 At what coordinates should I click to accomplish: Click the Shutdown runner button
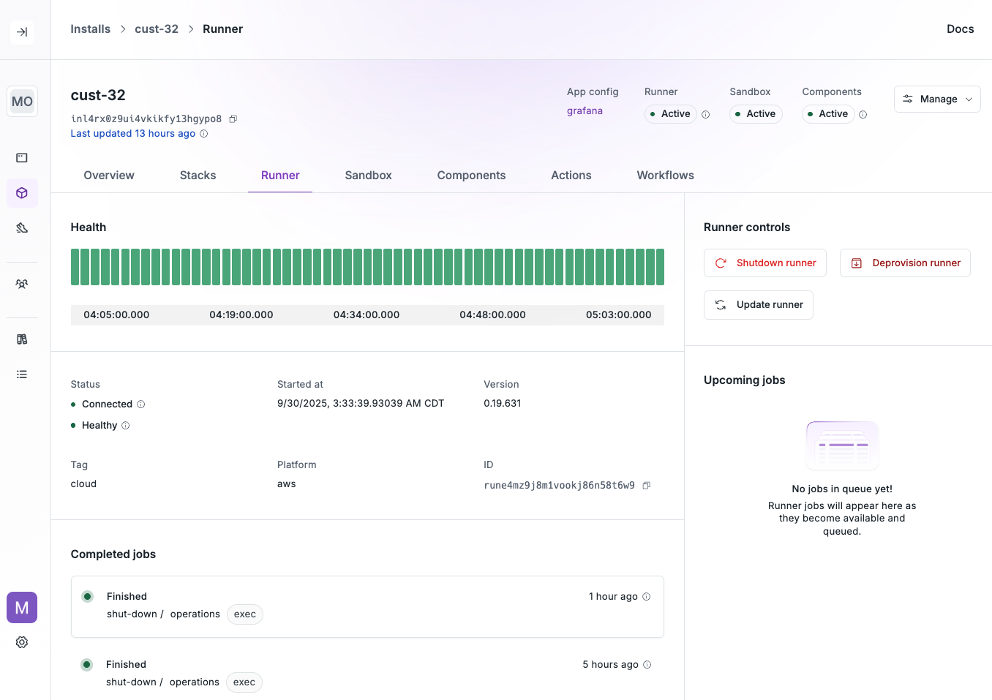point(765,263)
